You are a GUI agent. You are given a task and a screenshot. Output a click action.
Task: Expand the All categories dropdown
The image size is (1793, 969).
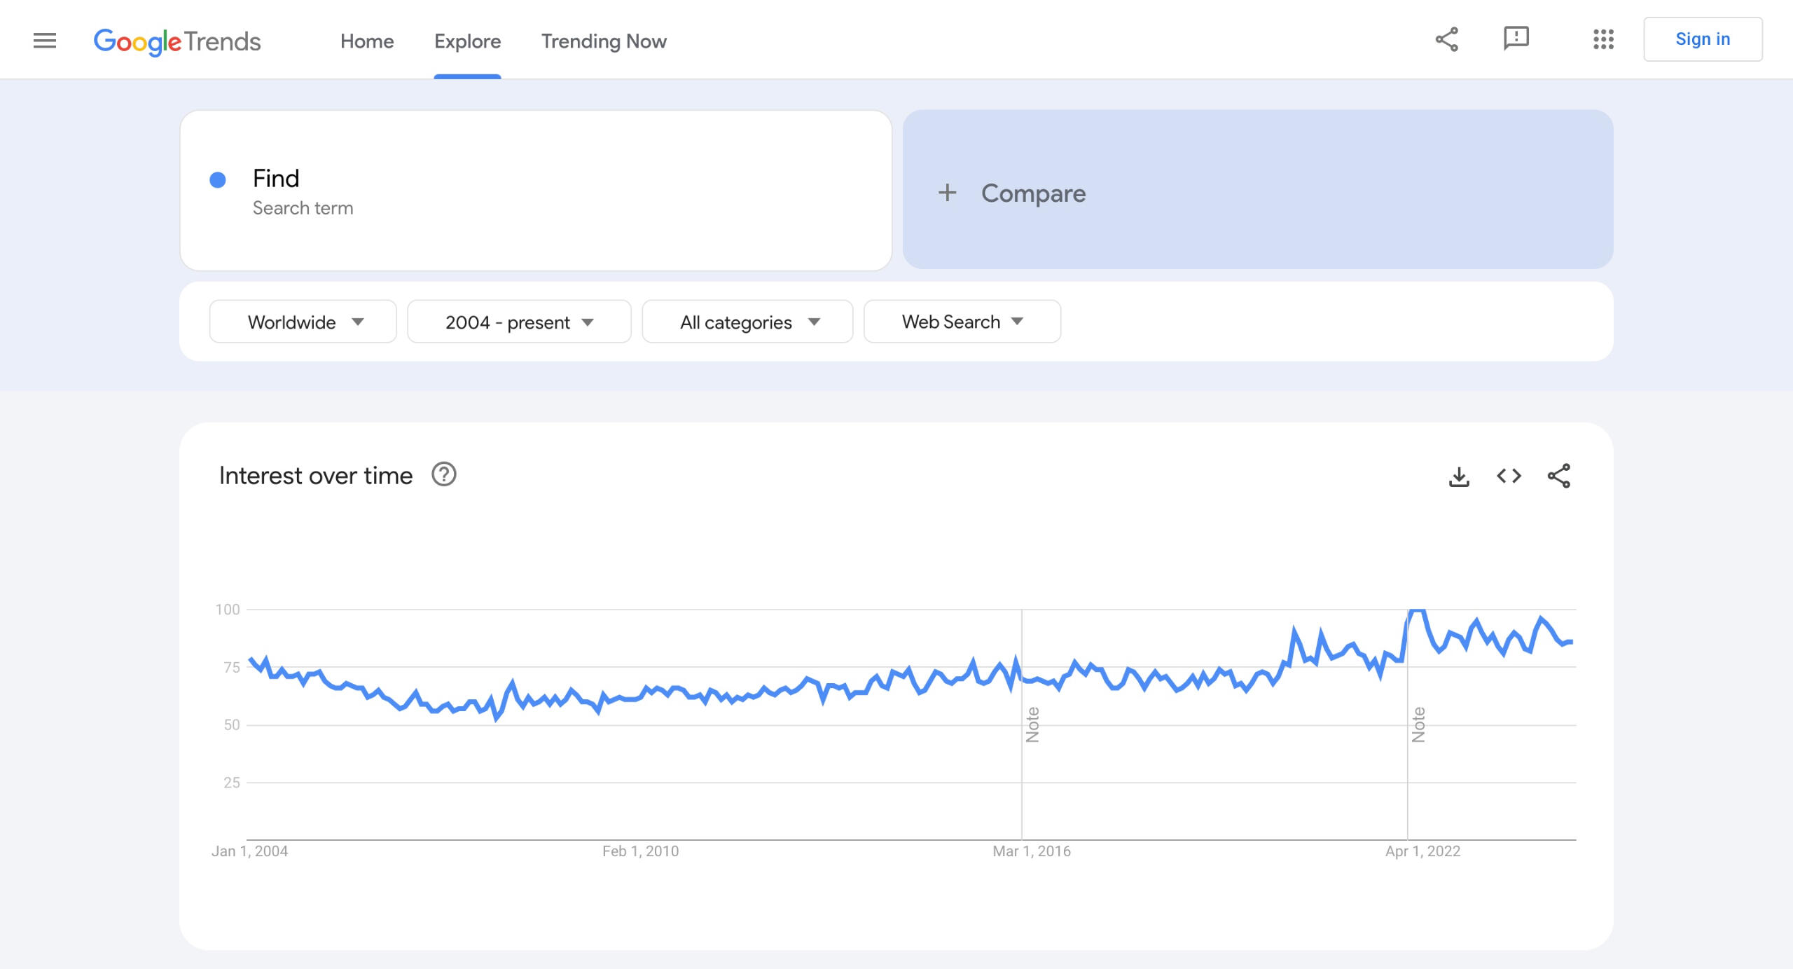click(747, 322)
